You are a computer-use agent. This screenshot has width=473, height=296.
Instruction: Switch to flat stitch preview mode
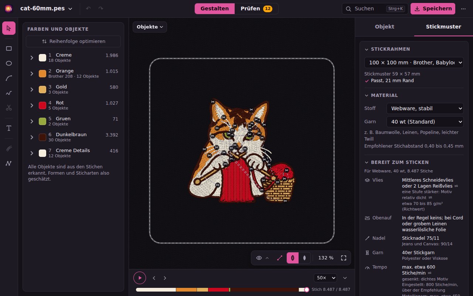(304, 258)
